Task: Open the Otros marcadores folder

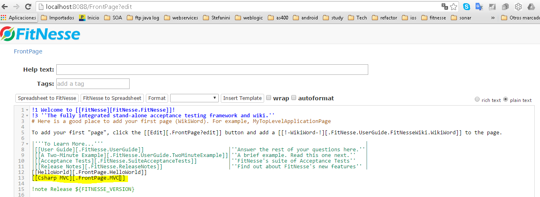Action: click(520, 18)
